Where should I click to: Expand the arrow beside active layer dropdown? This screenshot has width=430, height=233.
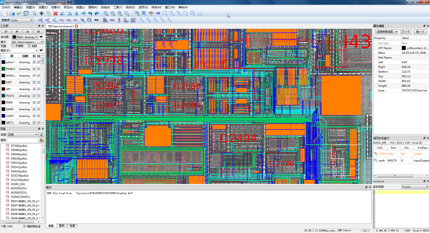point(41,37)
